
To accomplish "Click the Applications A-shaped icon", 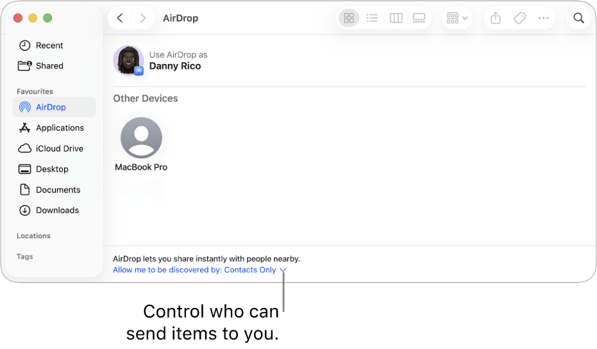I will point(25,127).
